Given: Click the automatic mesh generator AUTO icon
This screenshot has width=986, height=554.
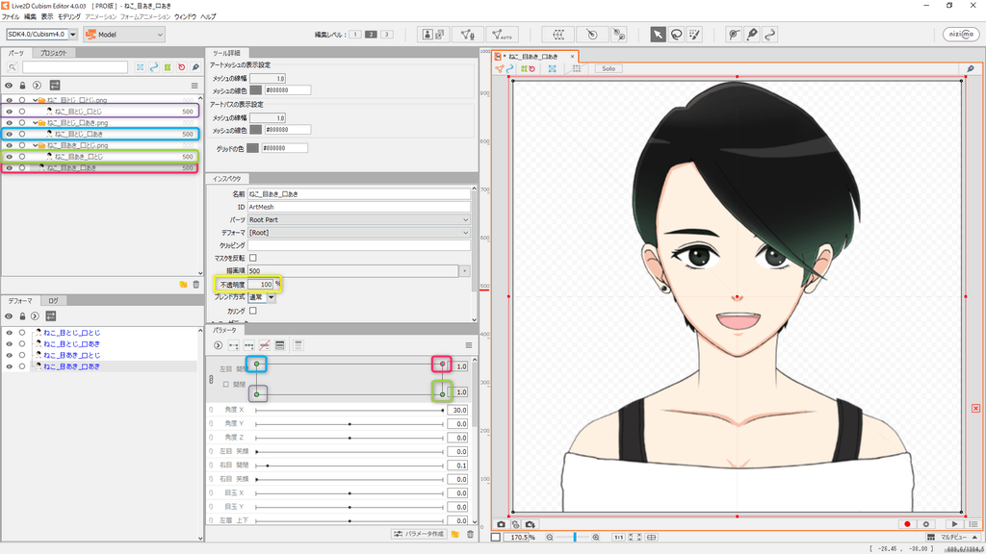Looking at the screenshot, I should click(502, 35).
